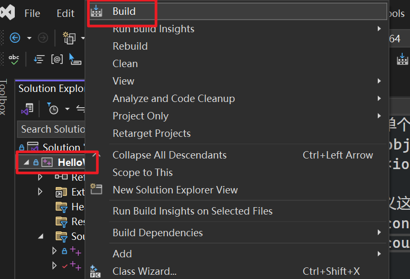Open the Add submenu
Screen dimensions: 410x279
pos(122,254)
